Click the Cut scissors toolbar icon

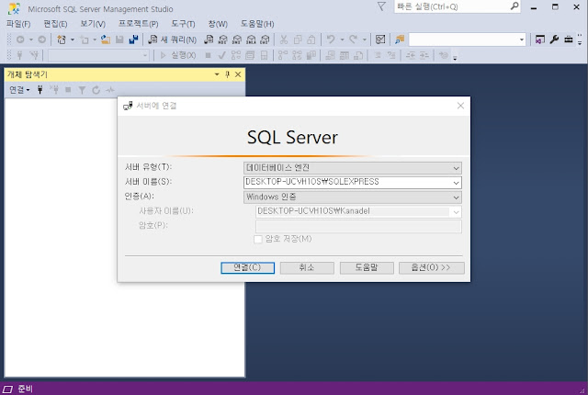click(284, 39)
